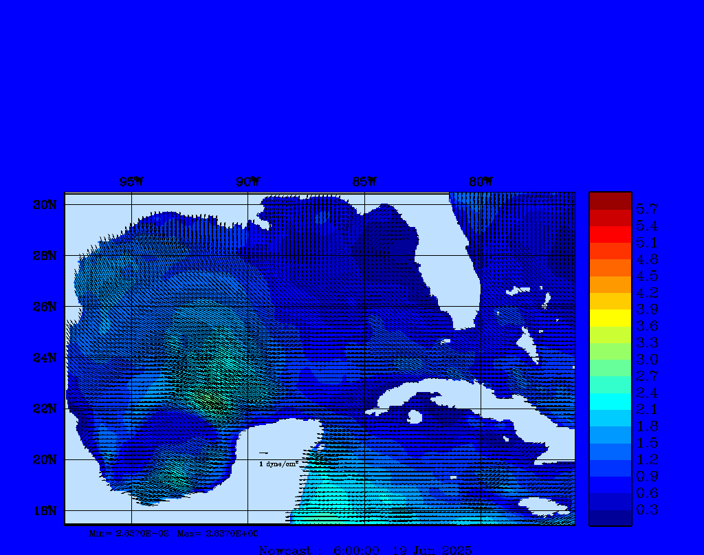Click the 95W longitude label
704x555 pixels.
pos(131,182)
